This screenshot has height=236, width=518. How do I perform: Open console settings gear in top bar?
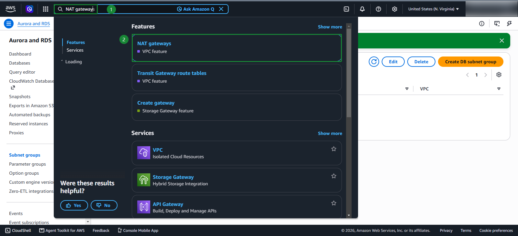pos(395,9)
